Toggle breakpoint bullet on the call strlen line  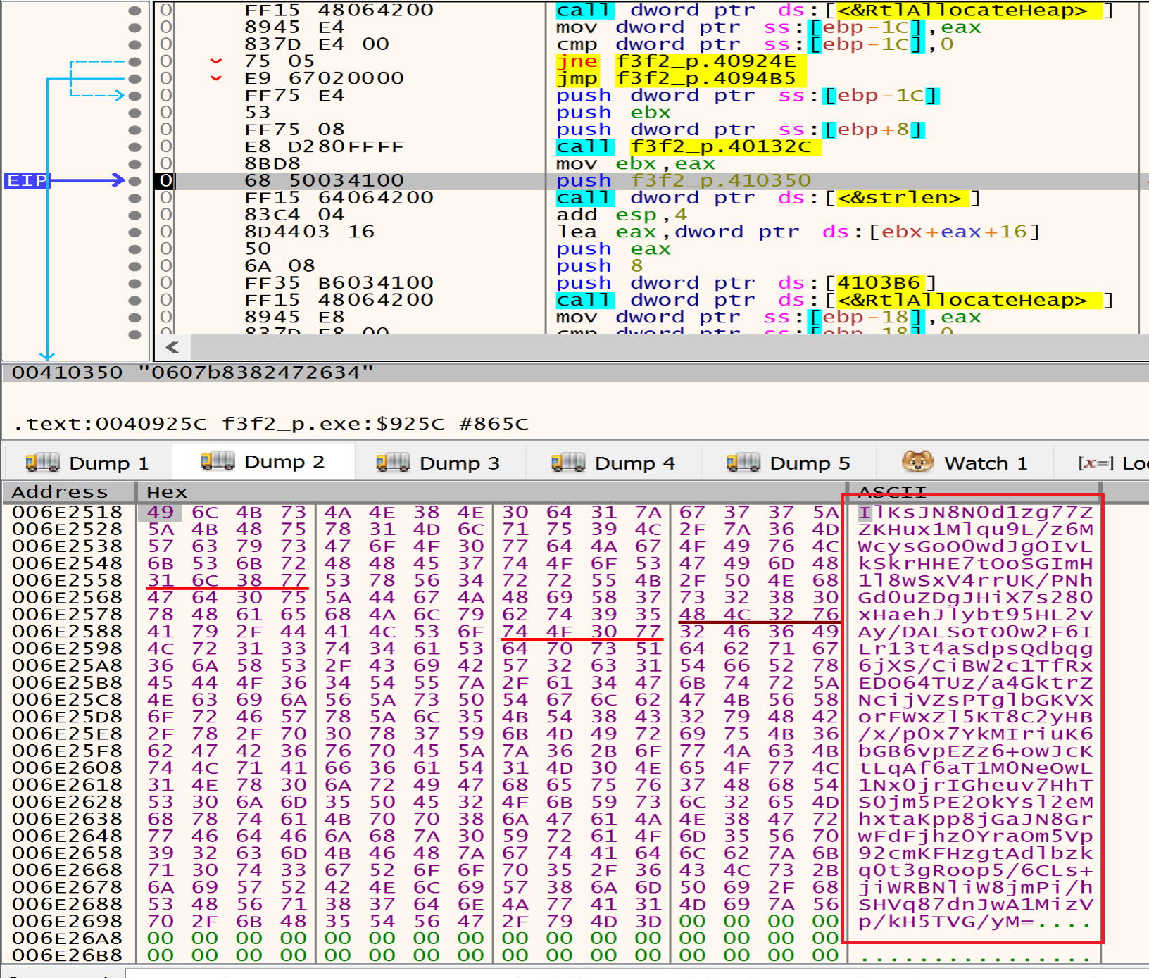point(134,198)
